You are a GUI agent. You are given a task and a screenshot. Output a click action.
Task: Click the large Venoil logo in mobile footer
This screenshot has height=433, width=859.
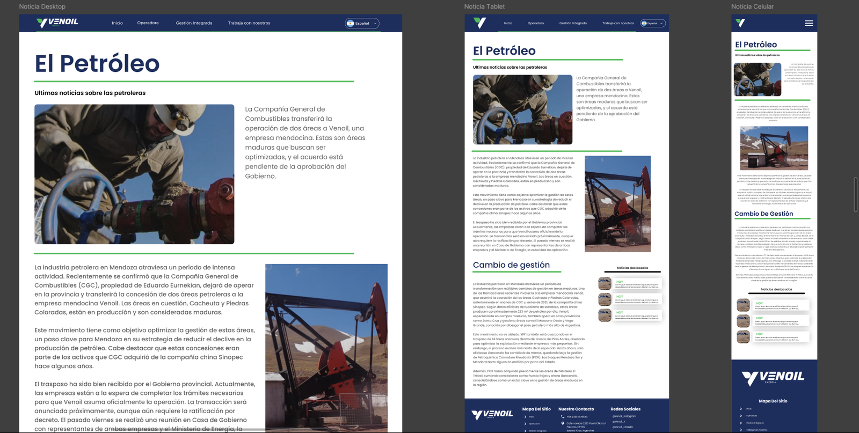pos(773,377)
